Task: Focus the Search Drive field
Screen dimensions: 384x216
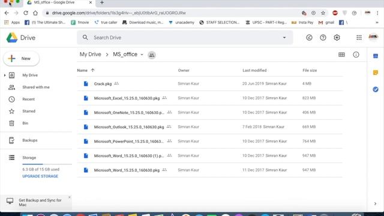Action: click(x=185, y=37)
